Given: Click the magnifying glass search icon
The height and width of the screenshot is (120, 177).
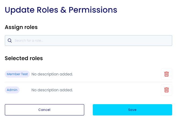Looking at the screenshot, I should point(10,41).
